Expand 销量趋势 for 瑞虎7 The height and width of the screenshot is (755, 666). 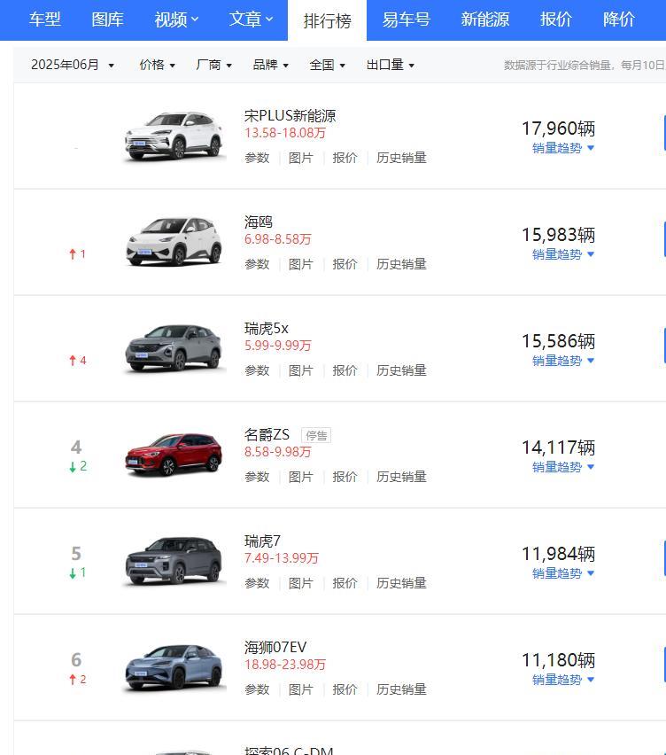pyautogui.click(x=563, y=573)
